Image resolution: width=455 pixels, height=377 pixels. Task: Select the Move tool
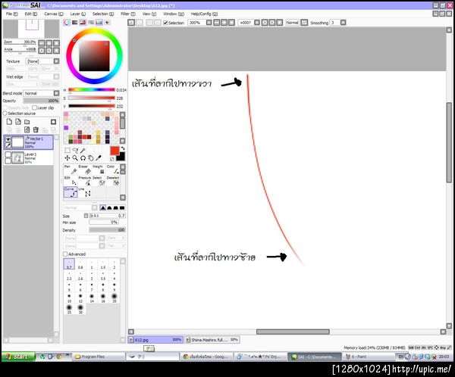pos(67,158)
